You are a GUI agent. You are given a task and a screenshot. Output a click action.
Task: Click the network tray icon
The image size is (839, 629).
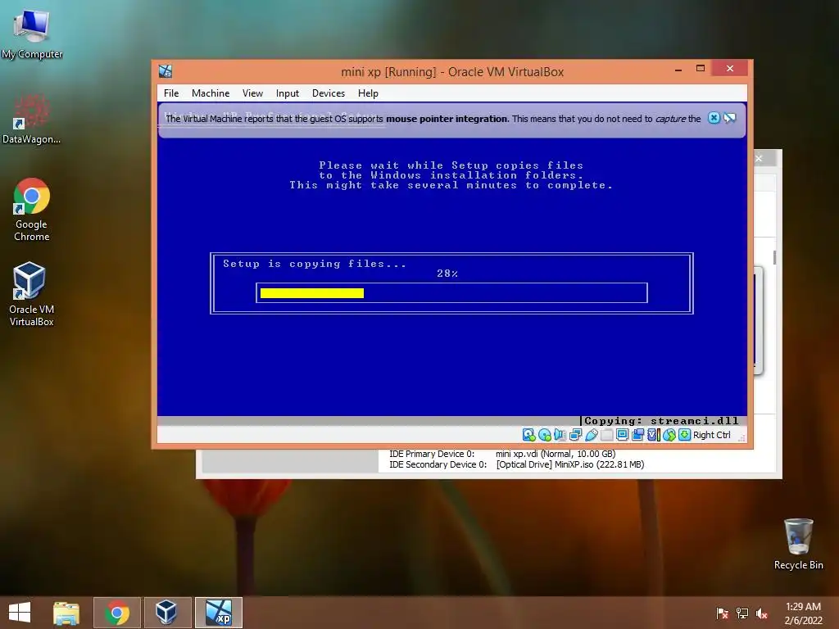click(x=742, y=613)
